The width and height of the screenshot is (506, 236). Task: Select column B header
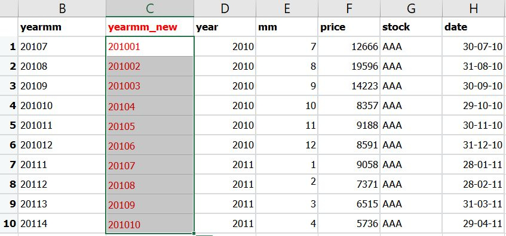pos(62,8)
